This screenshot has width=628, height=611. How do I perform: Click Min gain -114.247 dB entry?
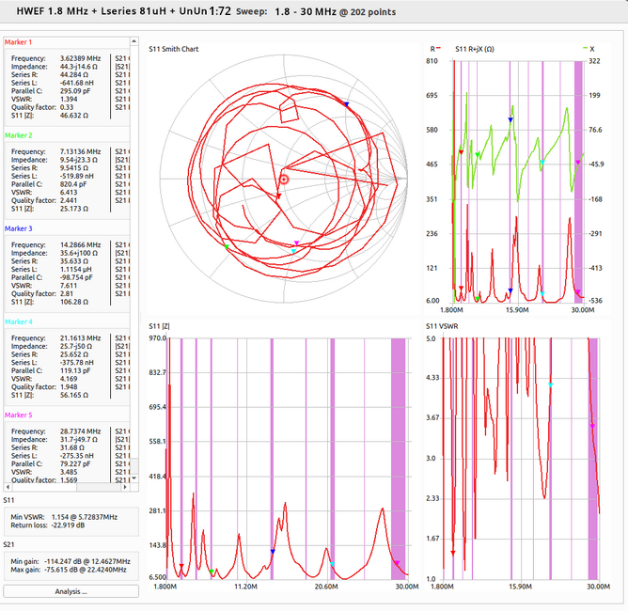point(71,562)
